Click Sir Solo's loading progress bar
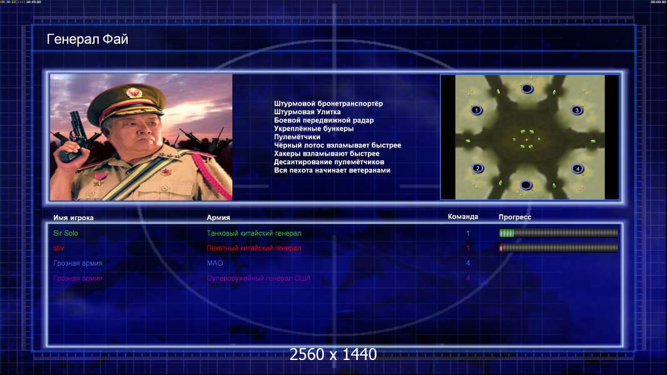Viewport: 667px width, 375px height. click(558, 232)
